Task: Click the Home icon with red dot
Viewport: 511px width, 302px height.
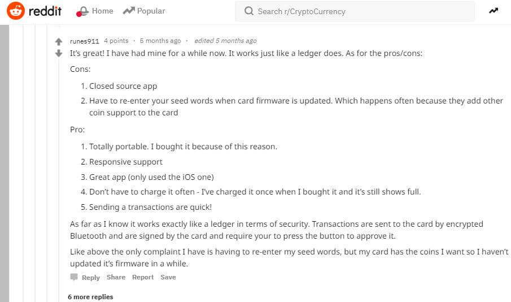Action: click(83, 11)
